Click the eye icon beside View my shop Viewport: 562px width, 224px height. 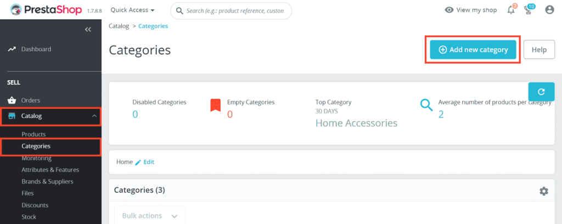click(x=449, y=10)
